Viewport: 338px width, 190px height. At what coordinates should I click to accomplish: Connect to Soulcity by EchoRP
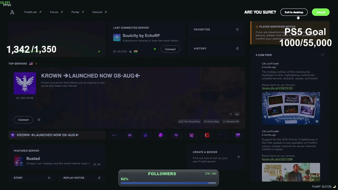pyautogui.click(x=170, y=49)
